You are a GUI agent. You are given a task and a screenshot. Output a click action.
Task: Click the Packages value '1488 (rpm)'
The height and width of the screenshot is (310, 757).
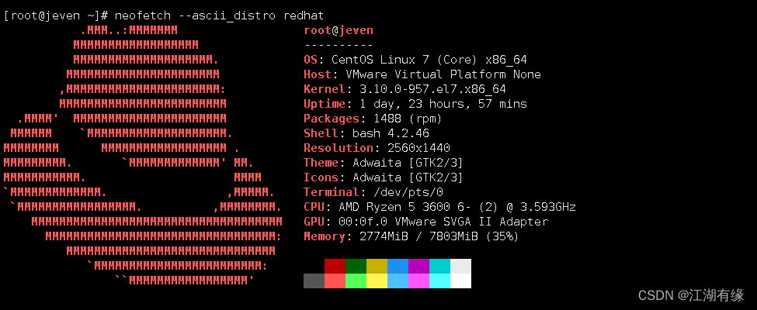click(x=408, y=119)
